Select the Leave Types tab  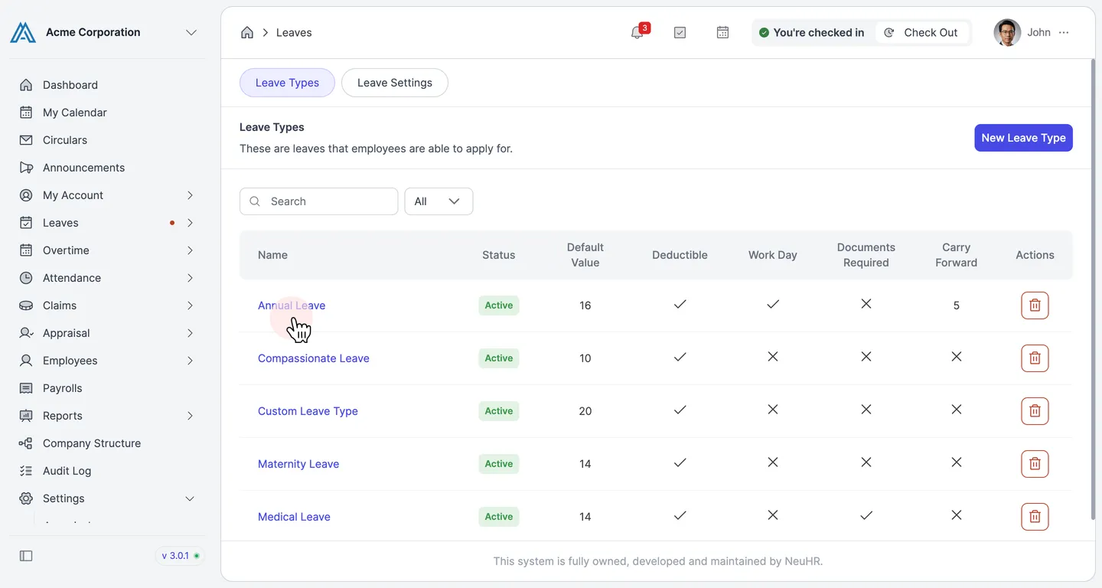point(287,83)
